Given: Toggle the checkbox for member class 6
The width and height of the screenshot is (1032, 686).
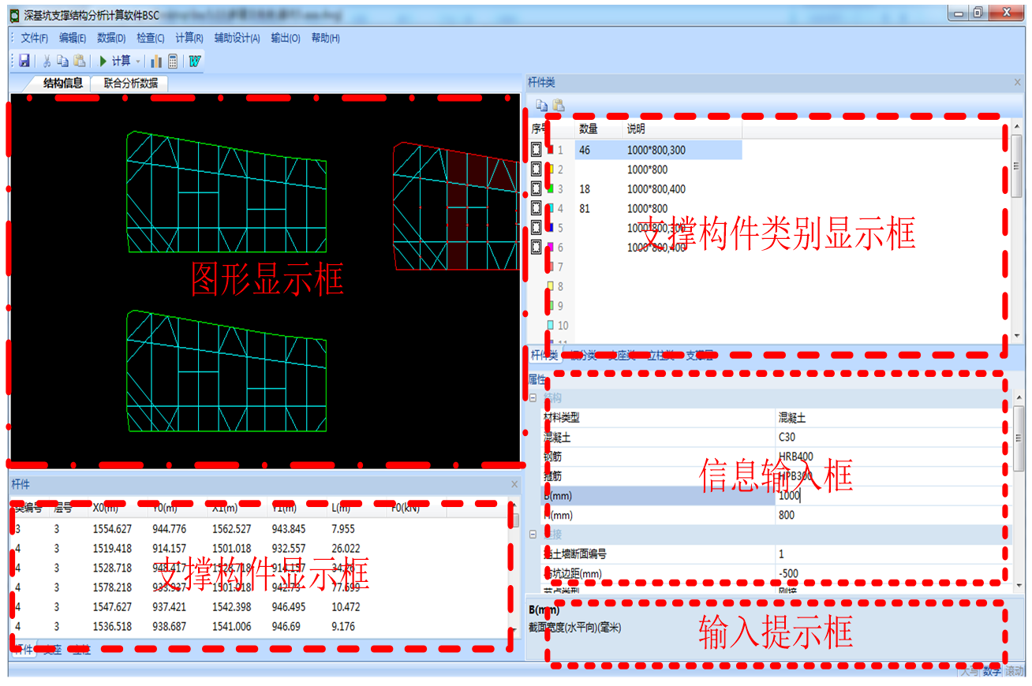Looking at the screenshot, I should coord(537,248).
